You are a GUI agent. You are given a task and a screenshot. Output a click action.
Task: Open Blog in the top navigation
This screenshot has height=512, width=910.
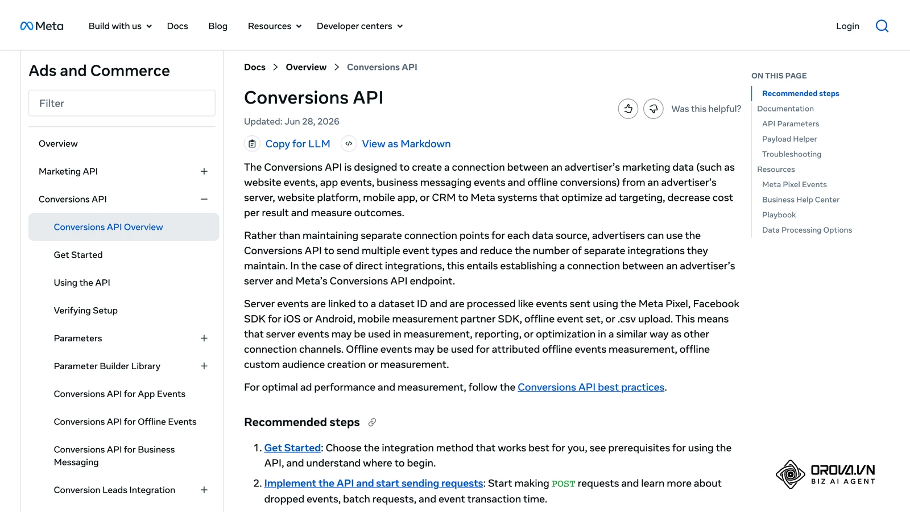click(x=218, y=26)
